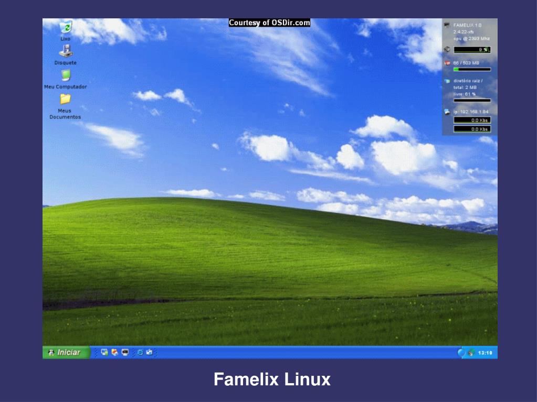Open the Meus Documentos folder icon
Viewport: 537px width, 402px height.
pyautogui.click(x=65, y=99)
